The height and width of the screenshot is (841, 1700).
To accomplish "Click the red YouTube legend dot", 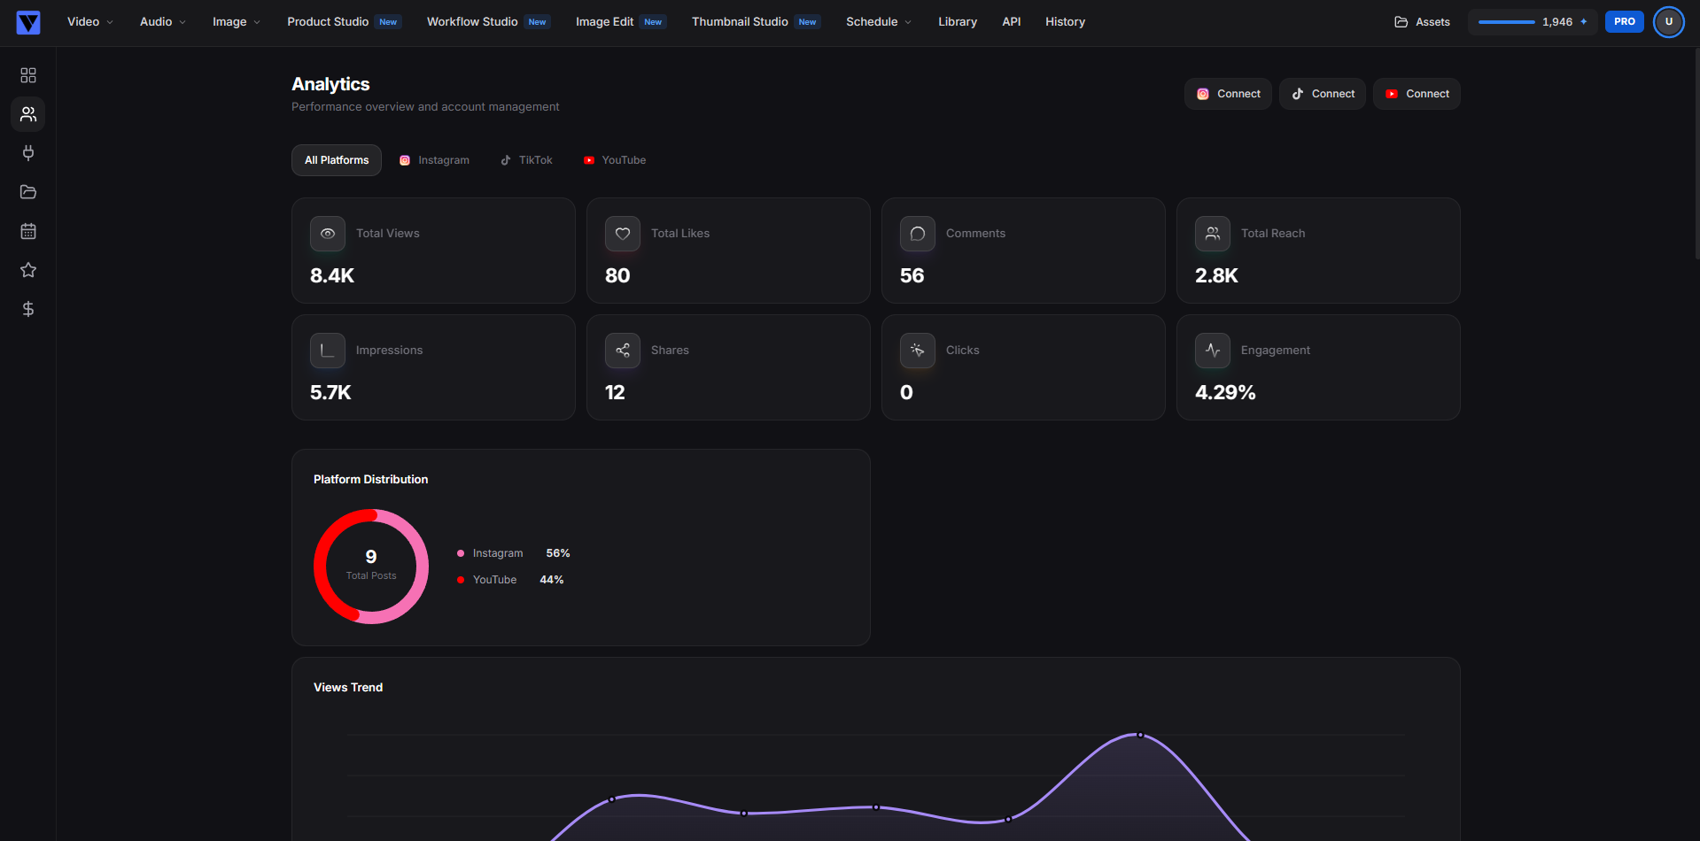I will tap(461, 580).
